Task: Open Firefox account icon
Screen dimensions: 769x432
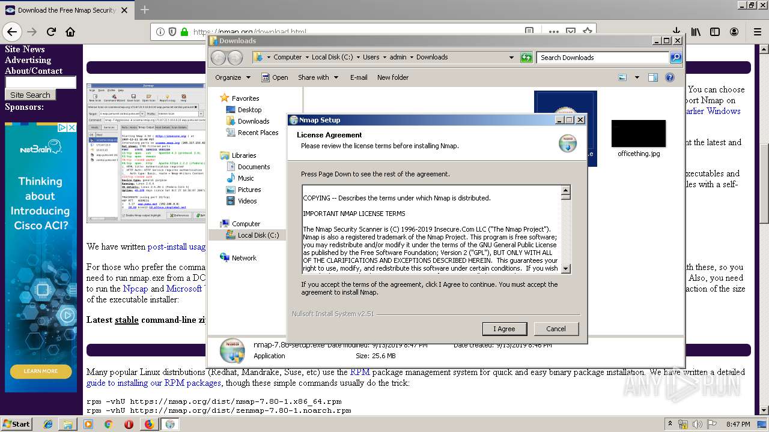Action: pyautogui.click(x=734, y=32)
